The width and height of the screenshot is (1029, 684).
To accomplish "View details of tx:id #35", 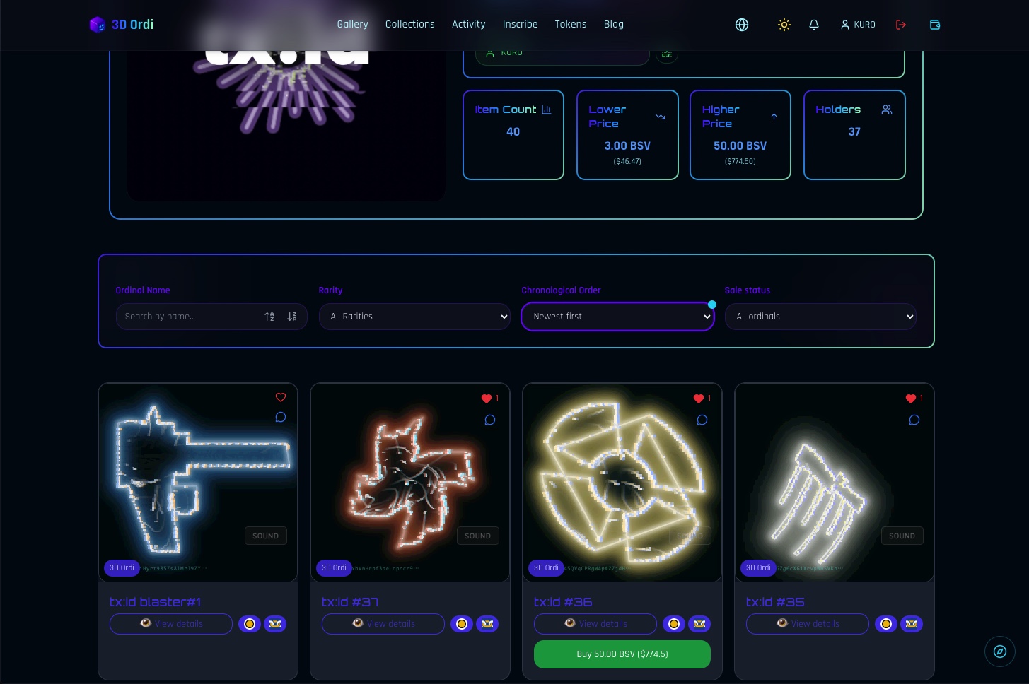I will tap(808, 624).
